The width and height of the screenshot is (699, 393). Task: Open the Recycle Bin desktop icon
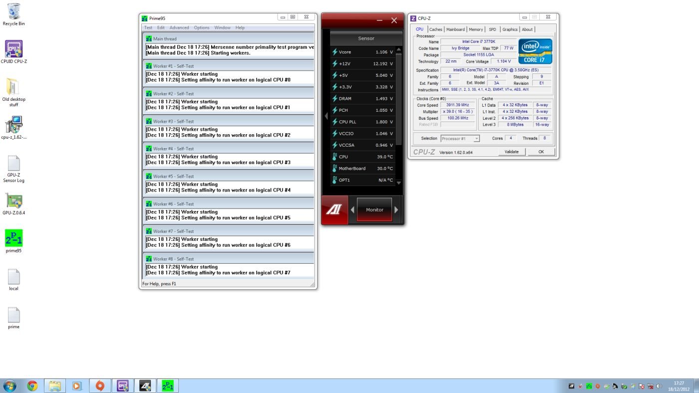click(x=13, y=14)
